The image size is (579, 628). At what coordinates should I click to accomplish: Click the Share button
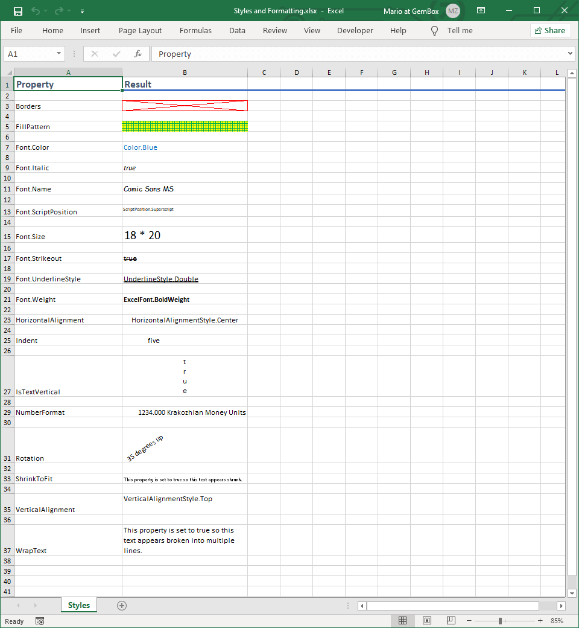coord(550,31)
